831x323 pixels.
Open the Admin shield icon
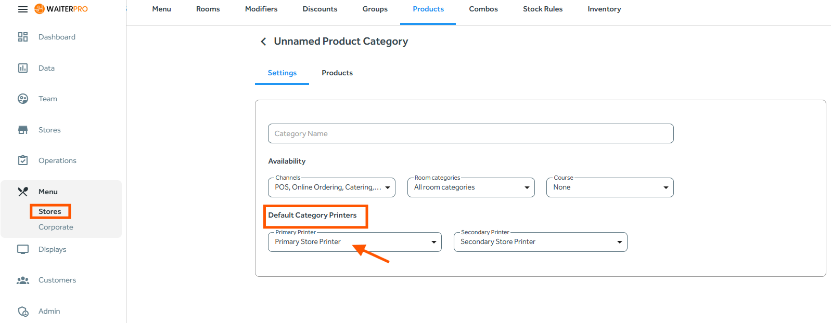[x=23, y=311]
